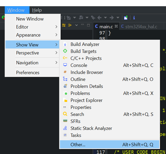Click the Static Stack Analyzer icon
This screenshot has width=166, height=154.
(65, 128)
